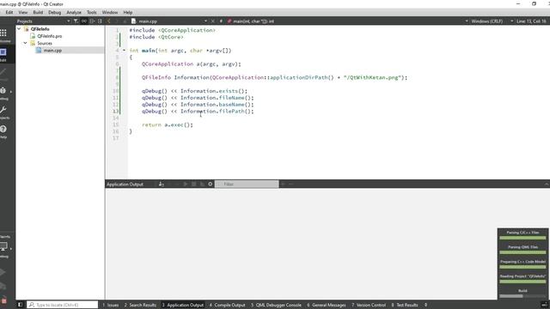The width and height of the screenshot is (550, 309).
Task: Open the Windows (CRLF) line ending dropdown
Action: [x=492, y=21]
